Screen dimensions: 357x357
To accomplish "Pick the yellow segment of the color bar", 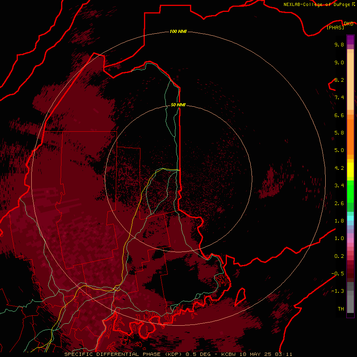I will (x=350, y=170).
